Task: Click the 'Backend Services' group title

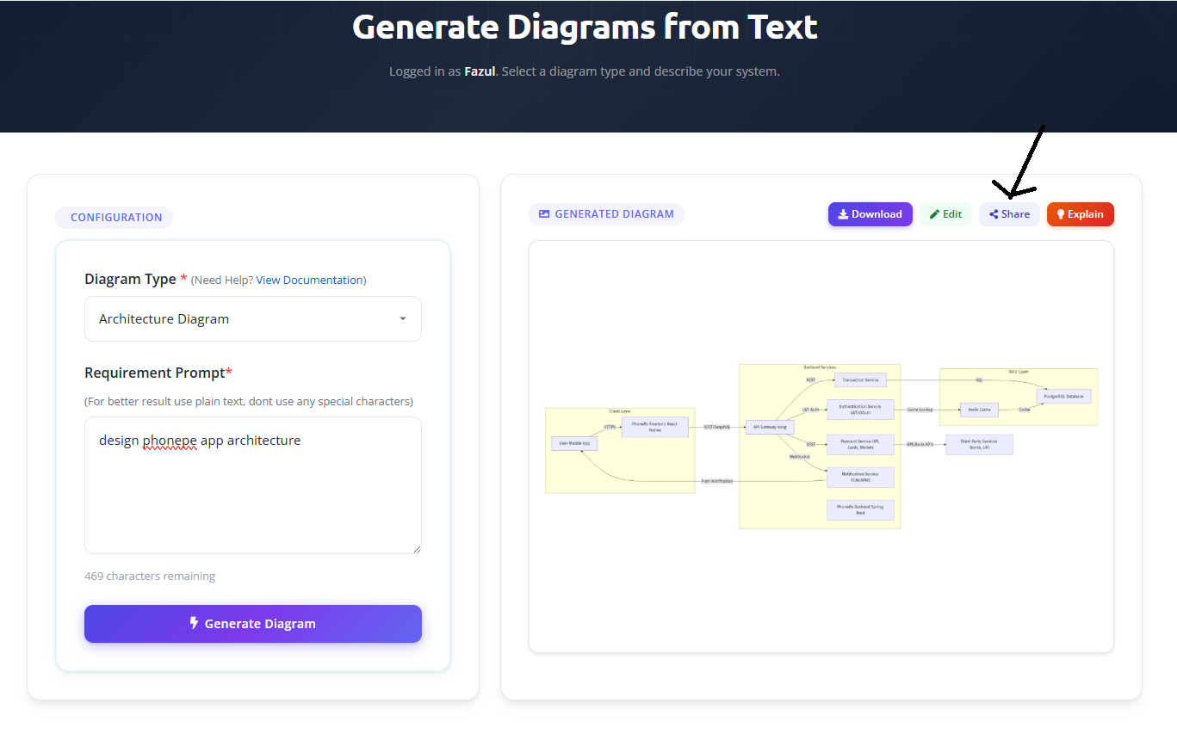Action: click(820, 367)
